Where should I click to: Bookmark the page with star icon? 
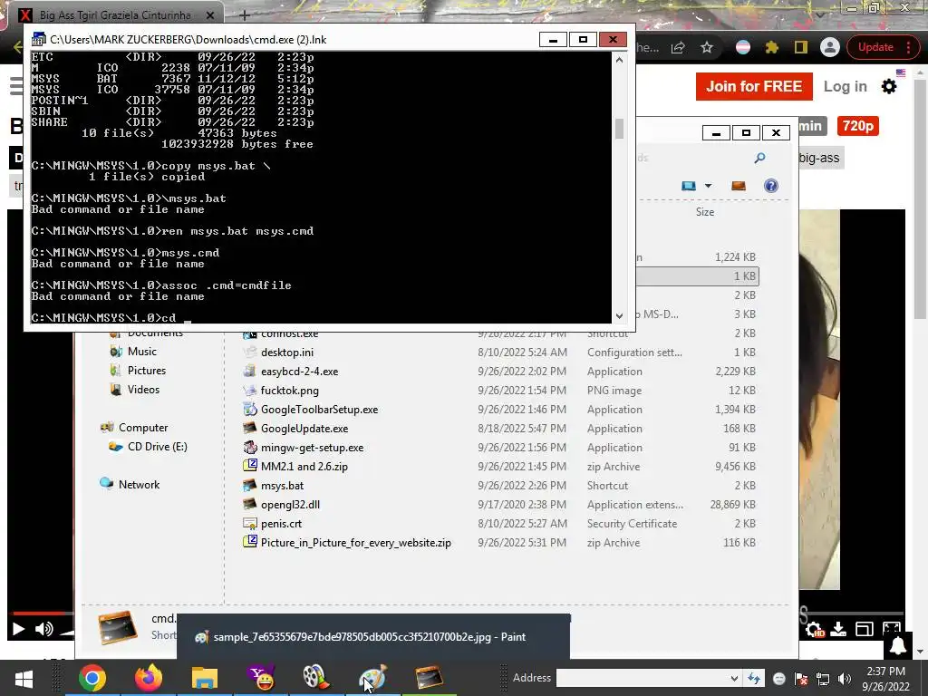click(707, 47)
